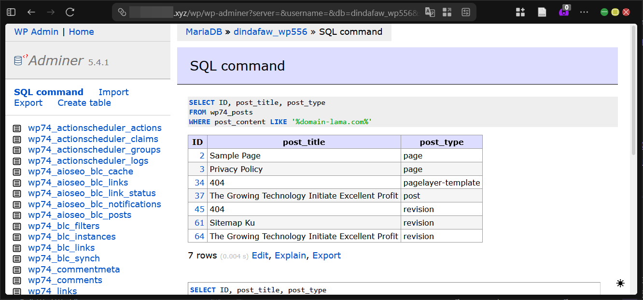
Task: Open Create table in the sidebar
Action: [x=84, y=103]
